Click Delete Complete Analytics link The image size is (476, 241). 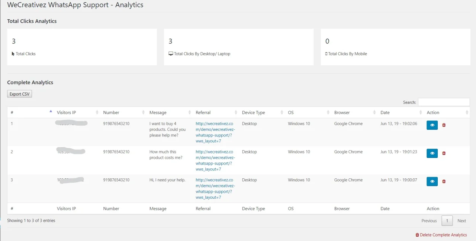tap(441, 235)
